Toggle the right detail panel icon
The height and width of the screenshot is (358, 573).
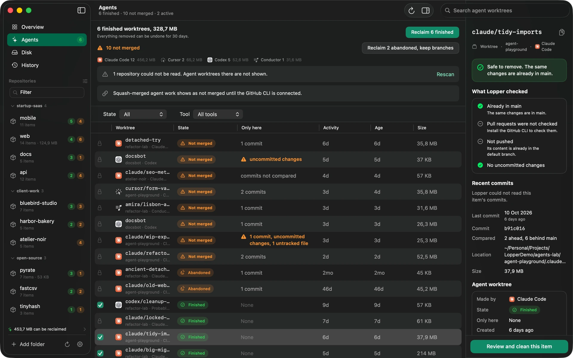[426, 10]
